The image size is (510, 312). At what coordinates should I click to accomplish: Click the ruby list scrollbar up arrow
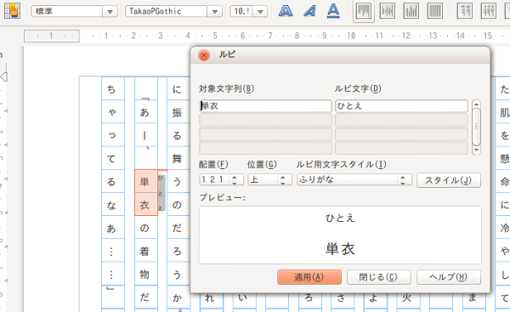[476, 105]
